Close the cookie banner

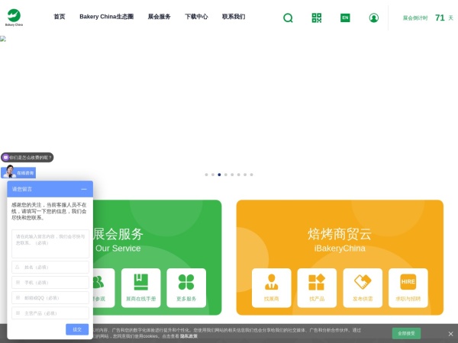click(450, 334)
